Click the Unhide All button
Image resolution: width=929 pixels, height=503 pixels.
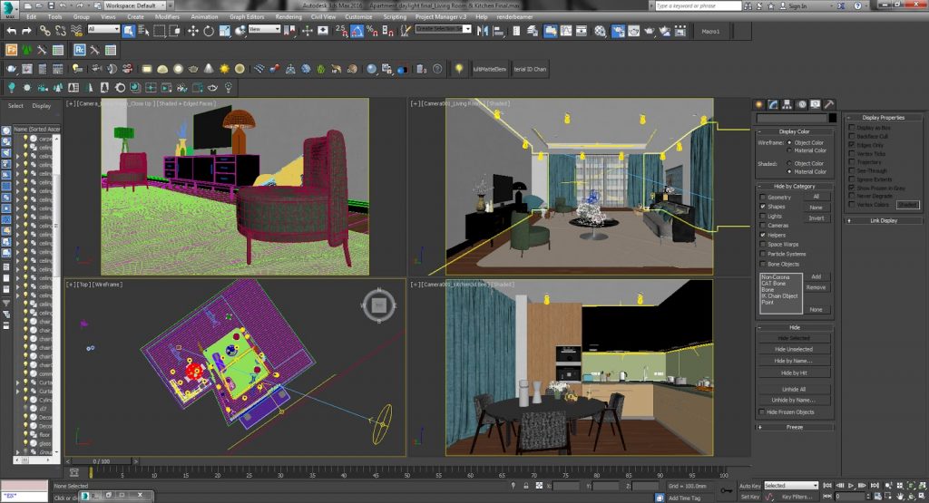[794, 389]
